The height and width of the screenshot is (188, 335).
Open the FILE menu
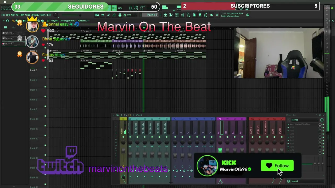[x=3, y=15]
